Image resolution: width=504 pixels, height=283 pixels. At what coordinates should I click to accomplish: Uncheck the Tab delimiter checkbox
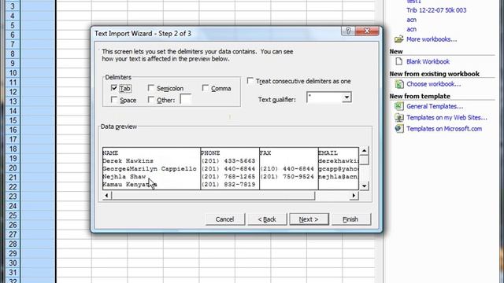(x=113, y=88)
